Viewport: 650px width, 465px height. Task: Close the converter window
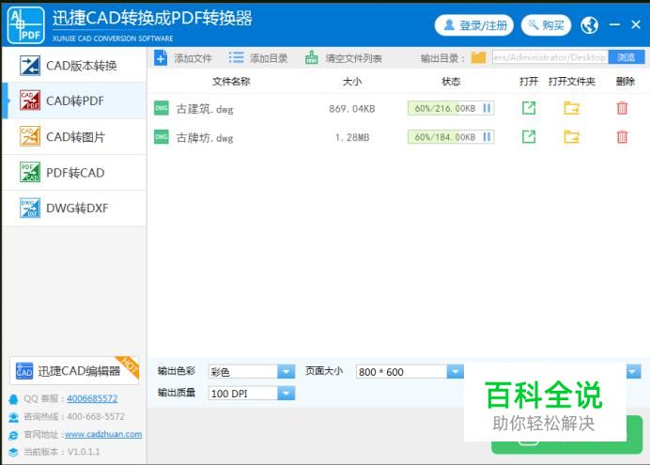pyautogui.click(x=636, y=24)
